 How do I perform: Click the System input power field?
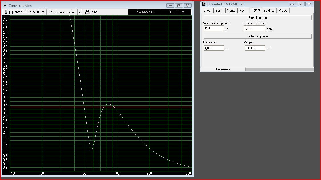tap(214, 28)
